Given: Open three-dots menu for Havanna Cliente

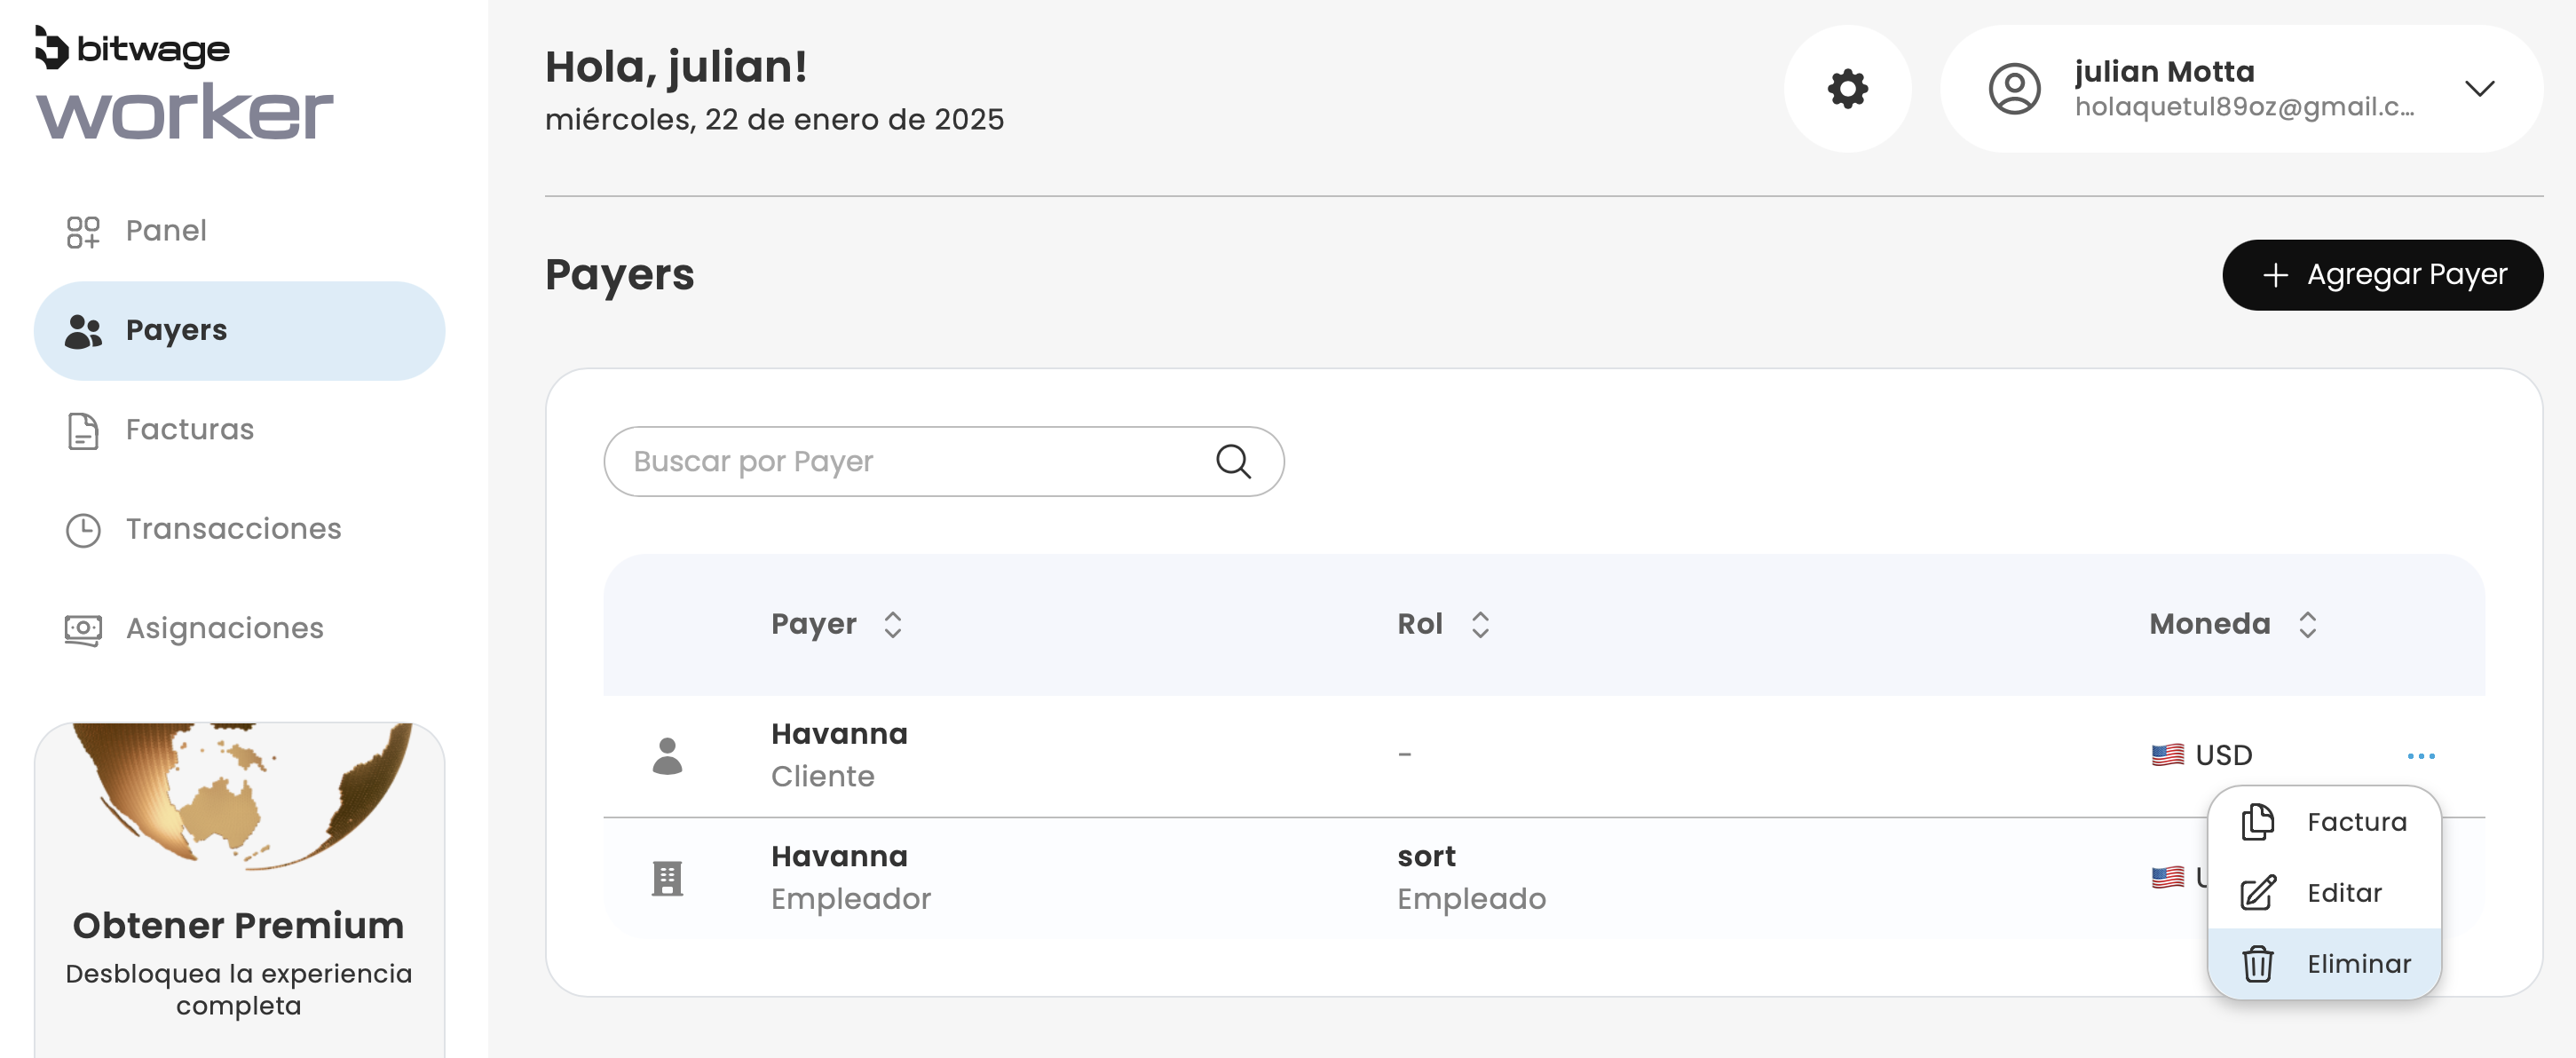Looking at the screenshot, I should 2419,755.
